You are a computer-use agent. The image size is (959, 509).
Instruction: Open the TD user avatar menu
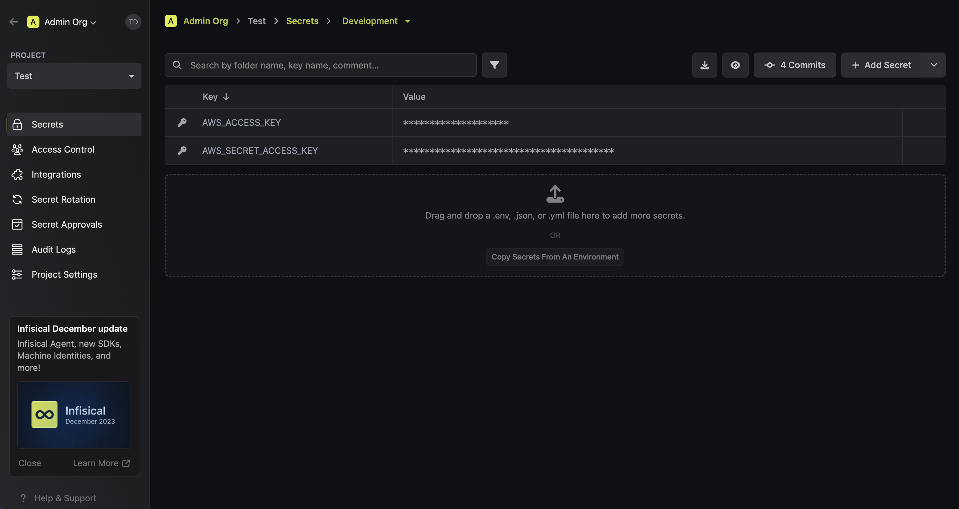pyautogui.click(x=133, y=22)
